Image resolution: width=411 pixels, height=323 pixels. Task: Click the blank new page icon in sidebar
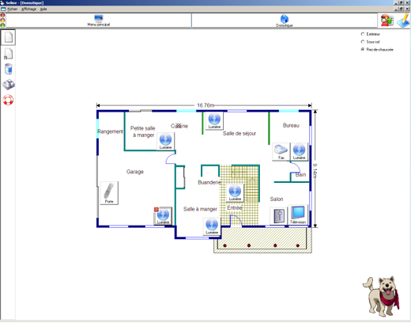click(9, 37)
